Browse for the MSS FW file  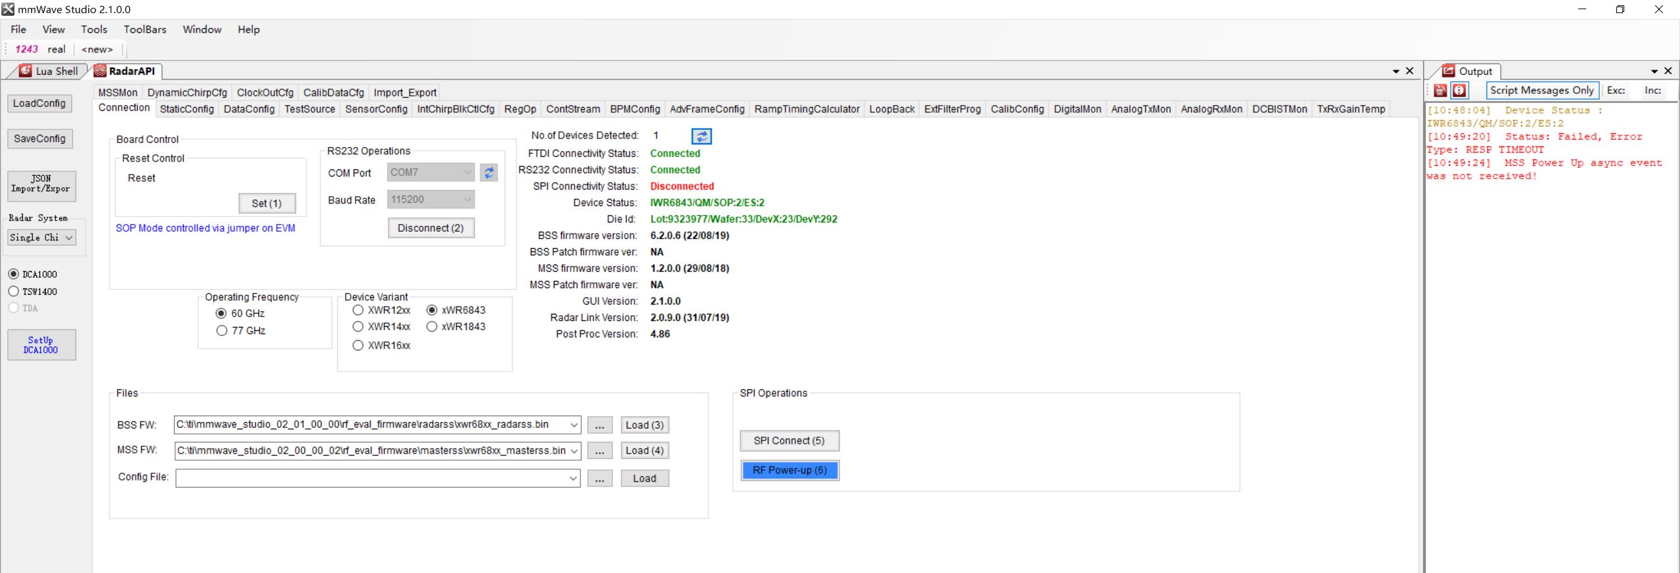[x=600, y=451]
